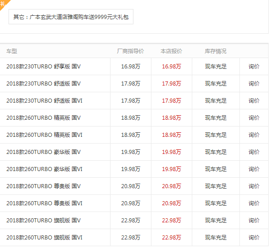Open the 2018款230TURBO 舒适版 国V model
This screenshot has width=270, height=248.
coord(44,83)
